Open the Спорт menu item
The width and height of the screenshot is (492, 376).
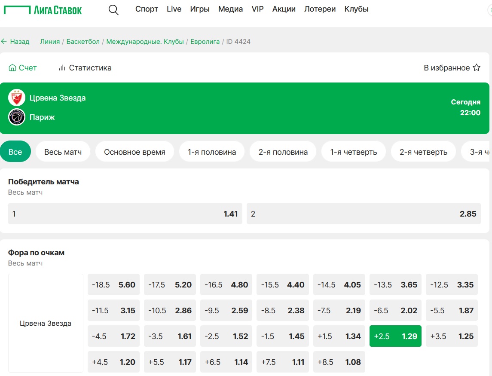(x=147, y=9)
